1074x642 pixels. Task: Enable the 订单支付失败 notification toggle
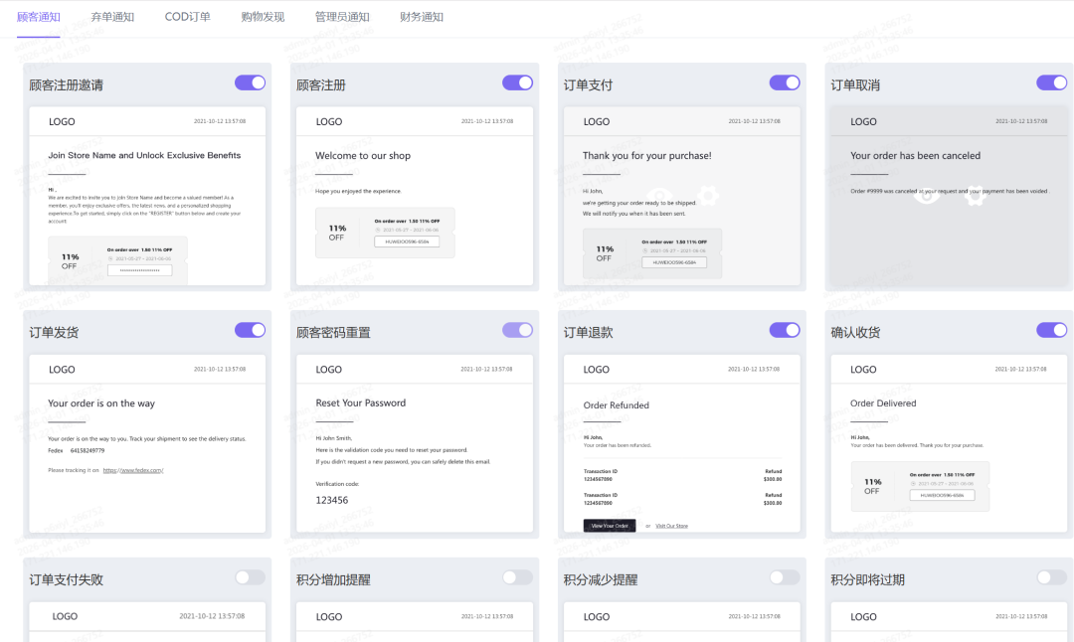click(250, 576)
